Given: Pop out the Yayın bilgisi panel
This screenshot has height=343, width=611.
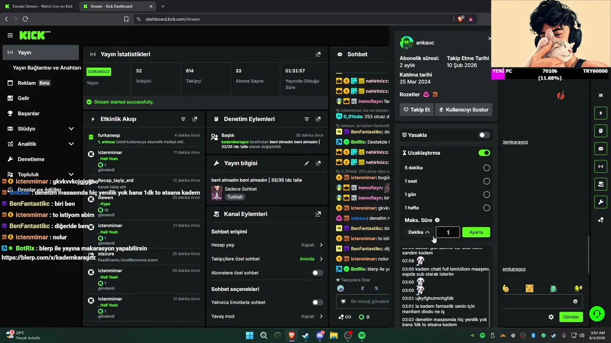Looking at the screenshot, I should coord(318,163).
